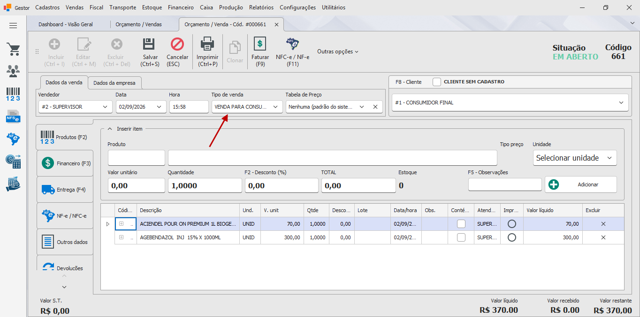Focus the Quantidade input field
The image size is (640, 317).
pyautogui.click(x=205, y=185)
